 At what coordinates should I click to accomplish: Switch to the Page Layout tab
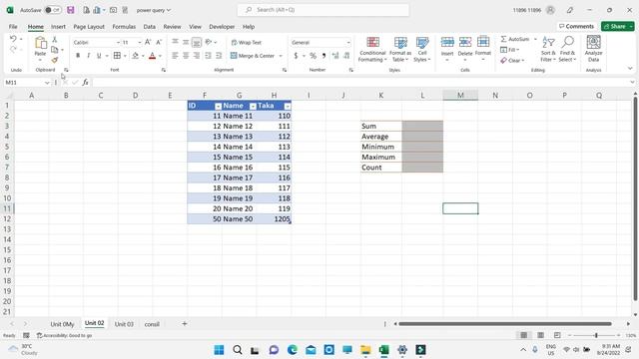pos(89,27)
